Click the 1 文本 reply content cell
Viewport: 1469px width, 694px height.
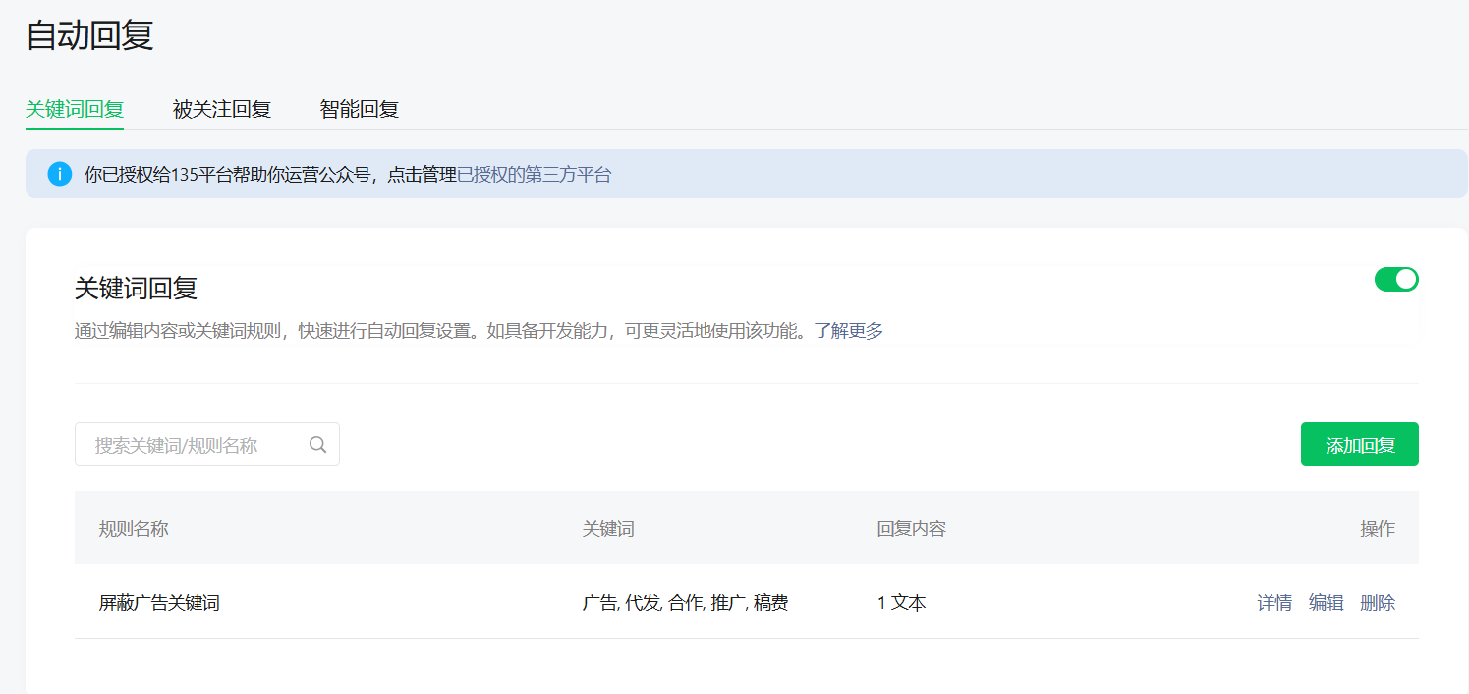point(902,603)
